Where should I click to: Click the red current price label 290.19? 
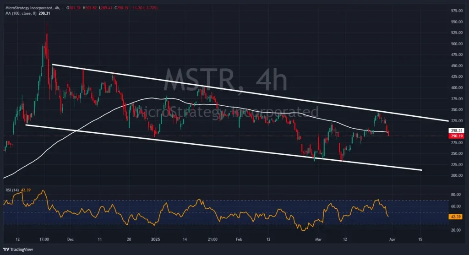click(457, 136)
